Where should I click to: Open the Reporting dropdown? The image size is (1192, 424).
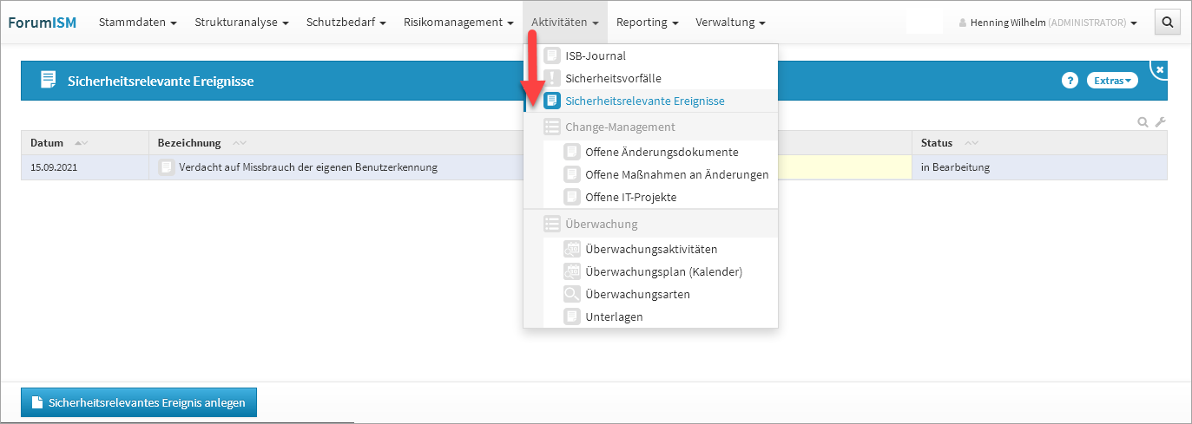click(x=648, y=23)
